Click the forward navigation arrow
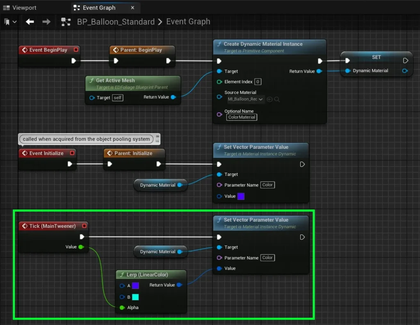 pyautogui.click(x=46, y=22)
